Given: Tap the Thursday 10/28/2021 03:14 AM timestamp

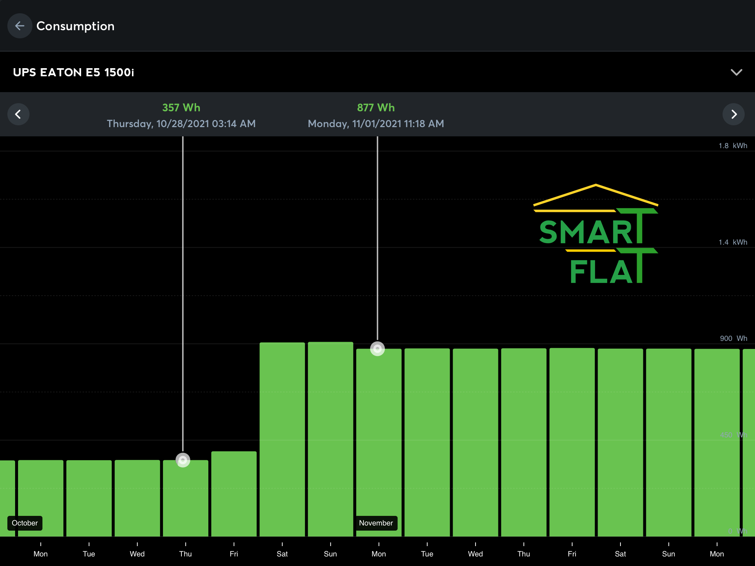Looking at the screenshot, I should point(181,123).
